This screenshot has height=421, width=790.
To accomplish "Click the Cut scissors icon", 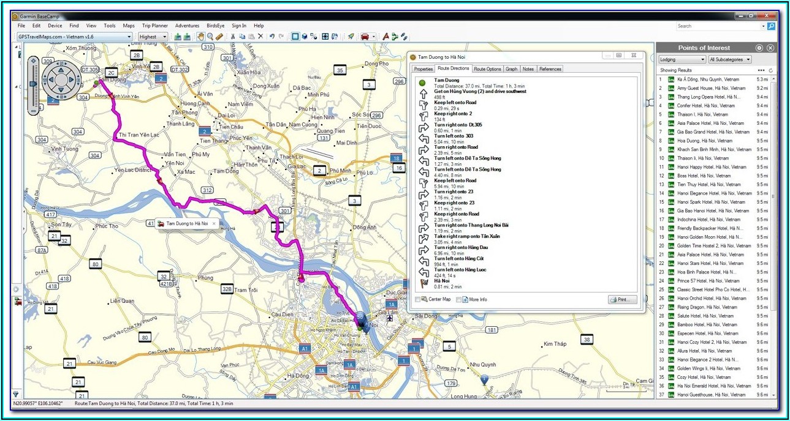I will [233, 37].
